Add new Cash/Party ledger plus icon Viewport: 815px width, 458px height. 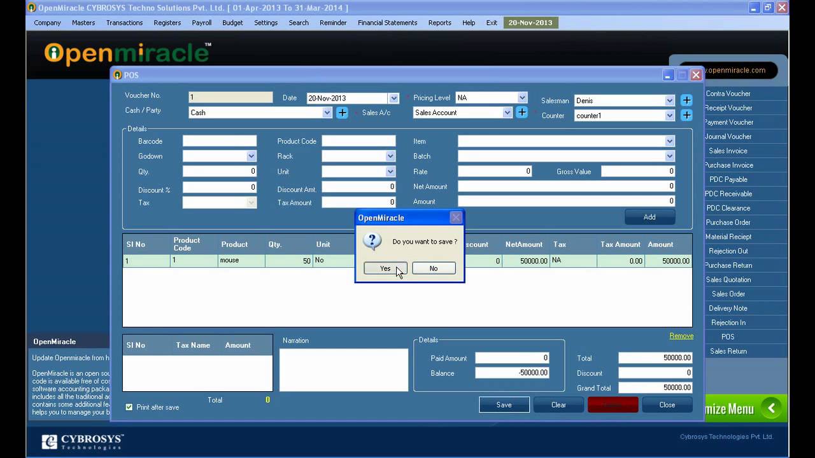[342, 113]
